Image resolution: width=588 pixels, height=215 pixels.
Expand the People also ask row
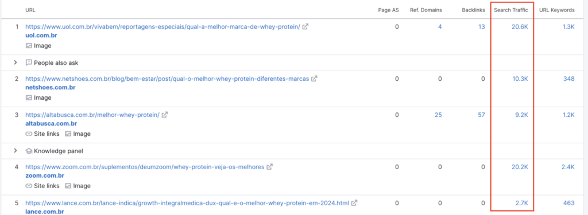click(x=16, y=62)
